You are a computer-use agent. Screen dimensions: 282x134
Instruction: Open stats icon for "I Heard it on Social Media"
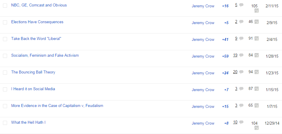pyautogui.click(x=257, y=89)
